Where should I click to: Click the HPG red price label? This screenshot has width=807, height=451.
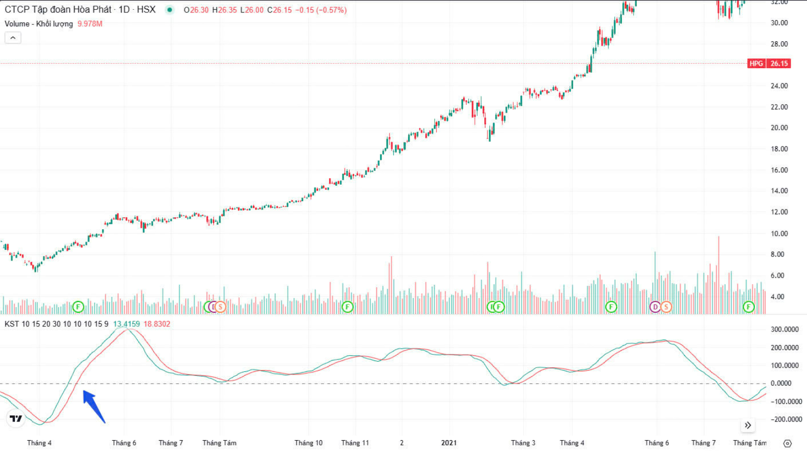[756, 63]
